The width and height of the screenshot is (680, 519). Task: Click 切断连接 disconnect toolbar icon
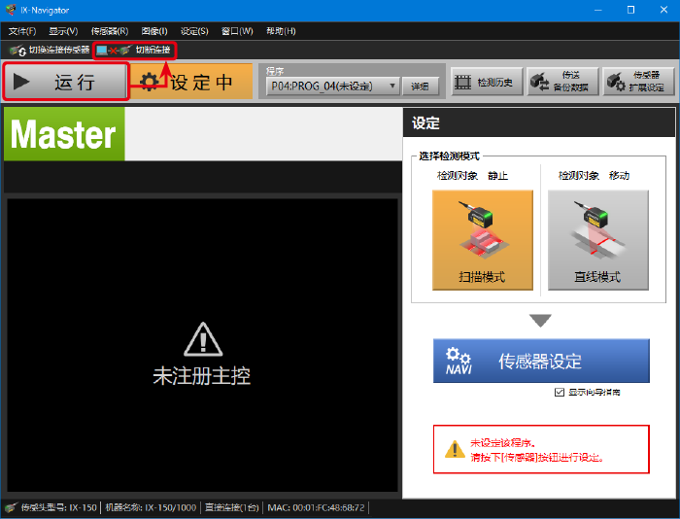(134, 50)
